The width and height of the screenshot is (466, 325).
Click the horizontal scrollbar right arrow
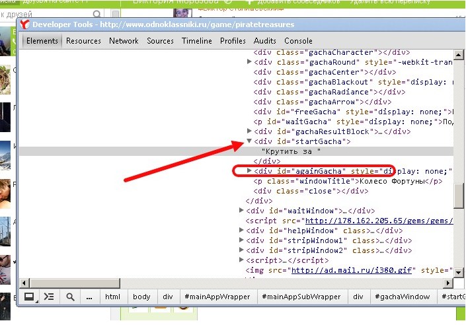[448, 283]
